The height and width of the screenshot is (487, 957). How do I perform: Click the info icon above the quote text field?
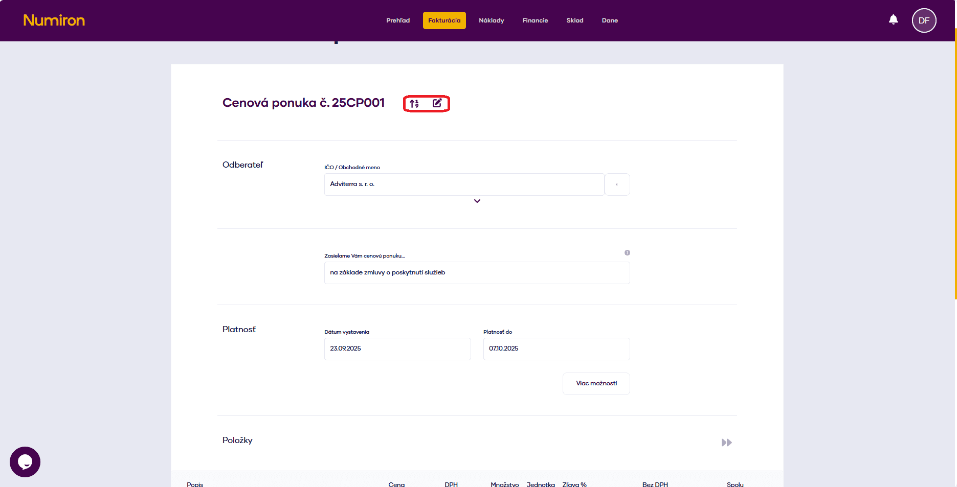point(627,253)
